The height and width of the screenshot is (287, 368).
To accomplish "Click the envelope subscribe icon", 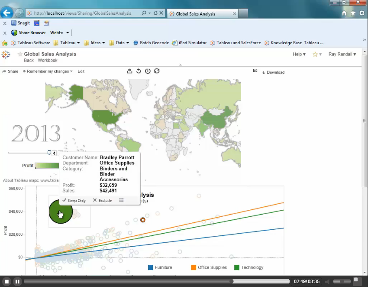I will [x=255, y=71].
